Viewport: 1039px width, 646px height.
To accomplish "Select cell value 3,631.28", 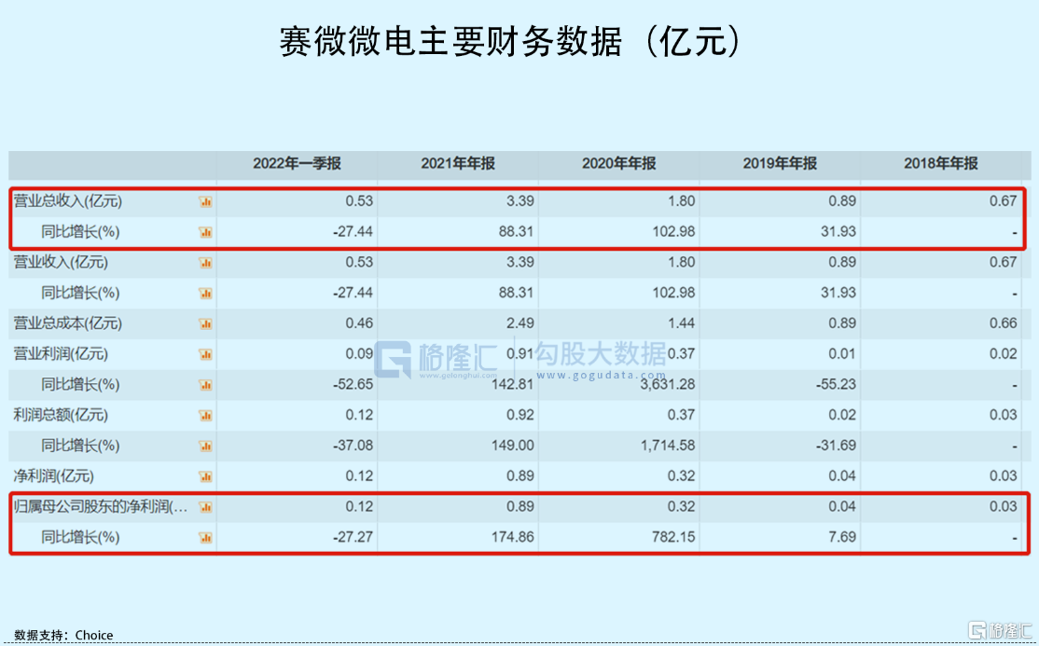I will (x=668, y=384).
